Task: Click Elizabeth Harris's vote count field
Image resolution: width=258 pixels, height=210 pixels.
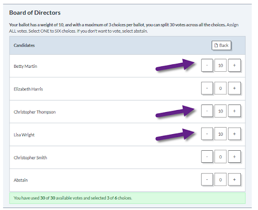Action: pos(220,88)
